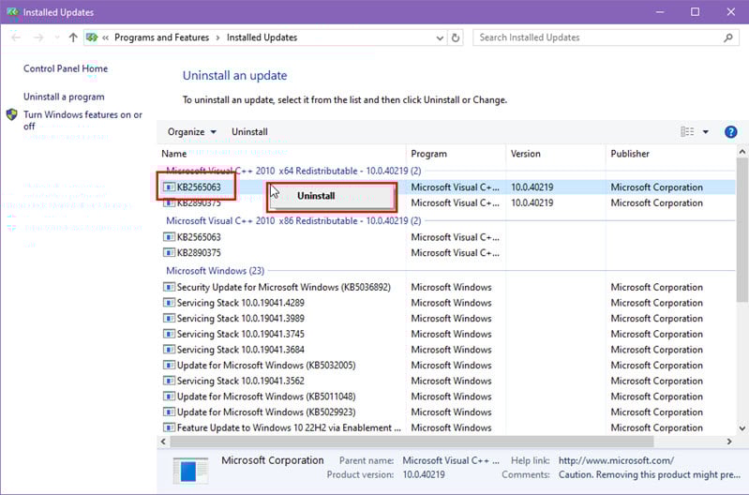Open the http://www.microsoft.com/ help link

point(616,460)
